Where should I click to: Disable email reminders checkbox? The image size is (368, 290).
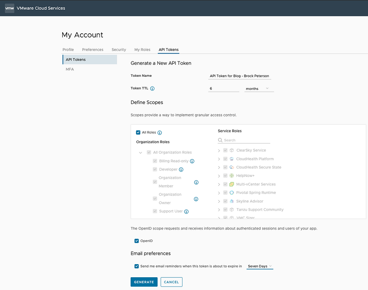(137, 266)
